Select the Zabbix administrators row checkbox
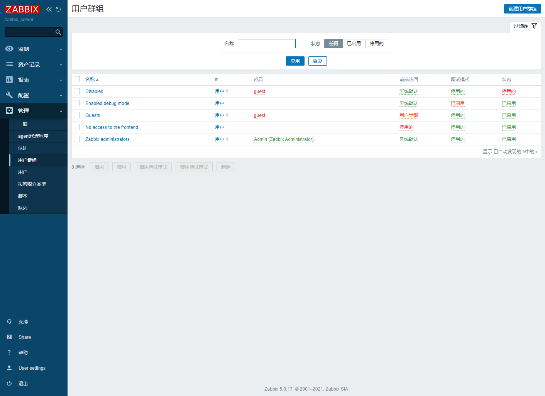 pyautogui.click(x=77, y=139)
